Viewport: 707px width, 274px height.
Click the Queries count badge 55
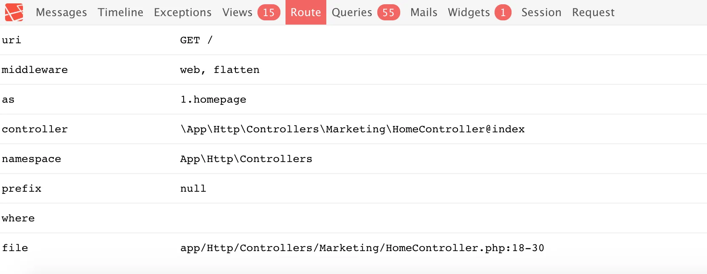[388, 12]
